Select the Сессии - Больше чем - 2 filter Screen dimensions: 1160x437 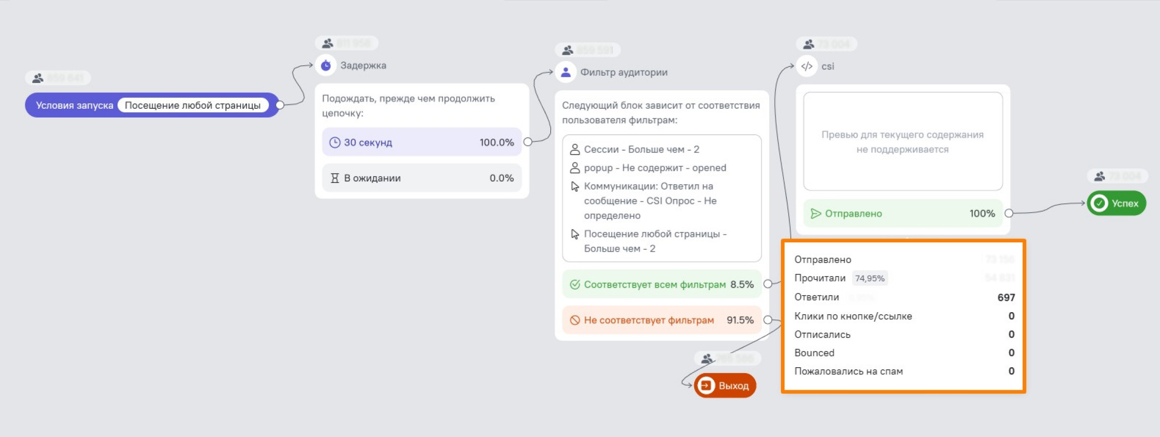(641, 149)
